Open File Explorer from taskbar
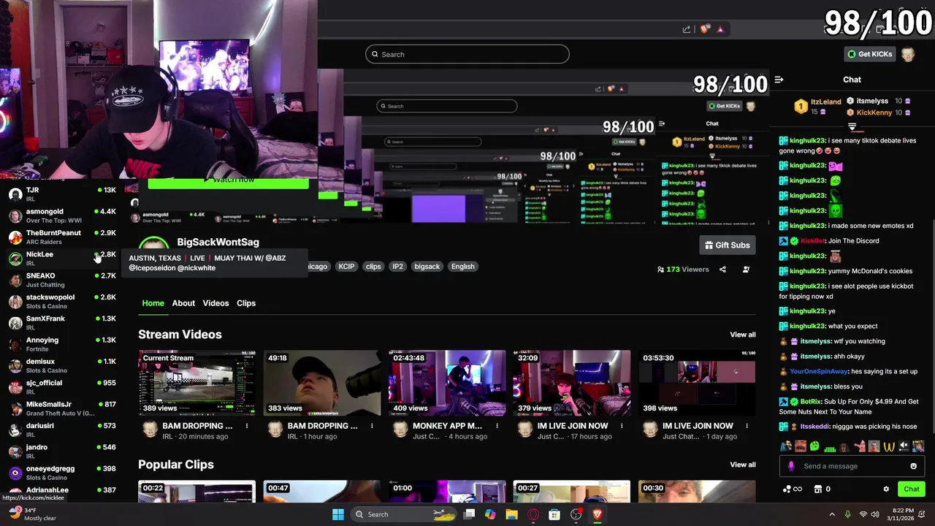This screenshot has width=935, height=526. pos(511,514)
